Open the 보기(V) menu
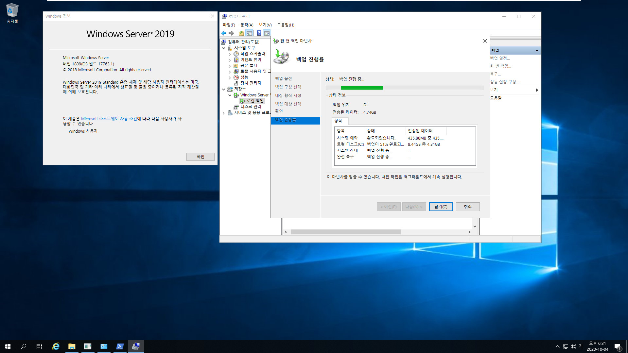The height and width of the screenshot is (353, 628). pyautogui.click(x=265, y=25)
